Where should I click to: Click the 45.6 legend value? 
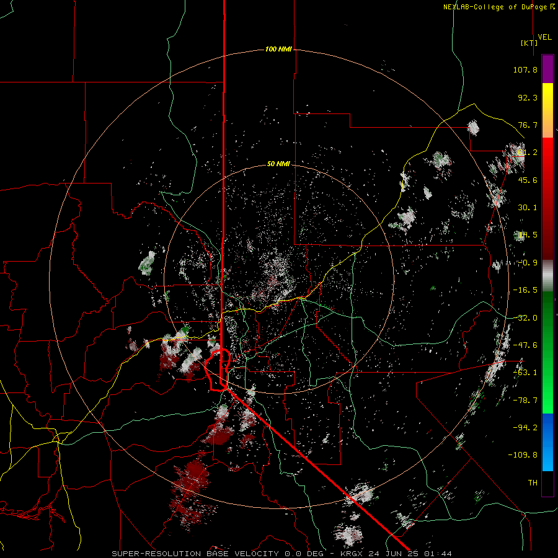528,180
